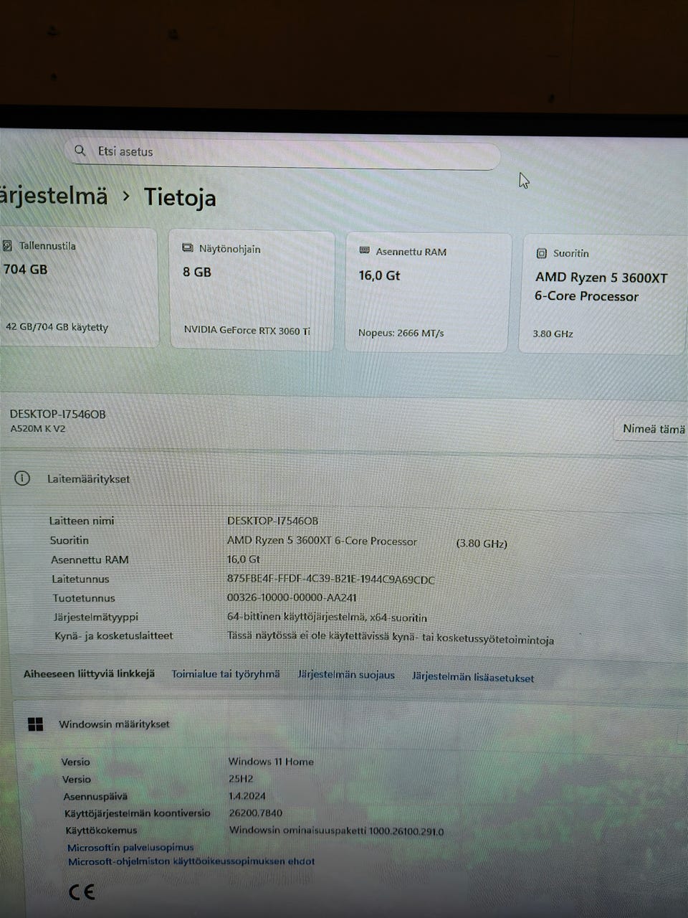Open the Suoritin AMD Ryzen card

click(603, 294)
